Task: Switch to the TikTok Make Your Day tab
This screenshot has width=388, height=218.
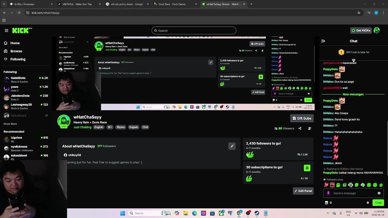Action: (x=79, y=4)
